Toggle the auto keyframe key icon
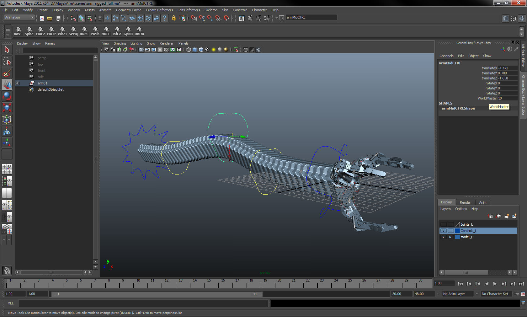This screenshot has width=527, height=317. [516, 294]
